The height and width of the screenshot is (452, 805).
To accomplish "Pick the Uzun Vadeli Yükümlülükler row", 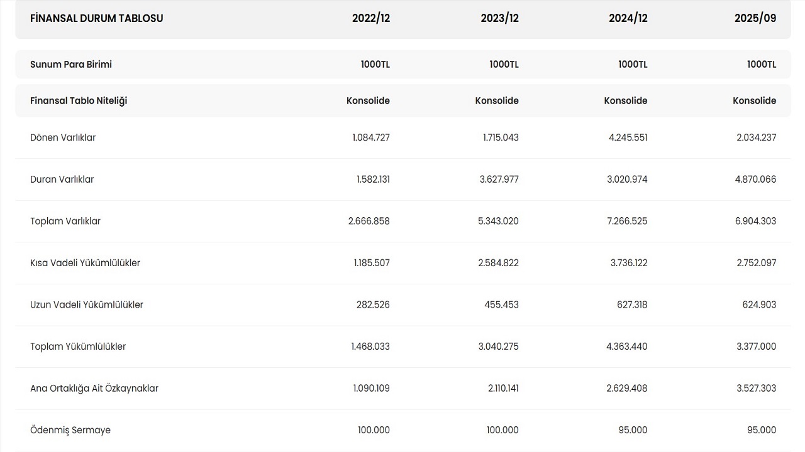I will pyautogui.click(x=87, y=304).
